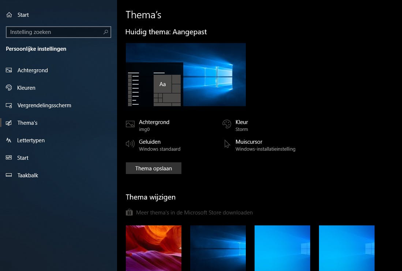Open Vergrendelingsscherm settings in the sidebar
This screenshot has width=402, height=271.
pos(59,105)
